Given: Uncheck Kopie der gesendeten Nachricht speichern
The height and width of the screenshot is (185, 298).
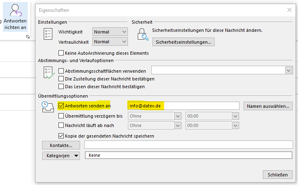Looking at the screenshot, I should 61,136.
